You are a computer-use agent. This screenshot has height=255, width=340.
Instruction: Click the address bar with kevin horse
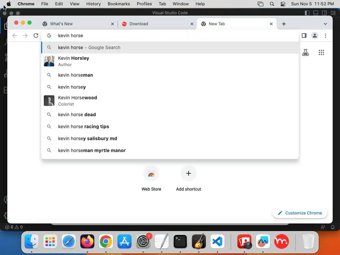tap(170, 36)
